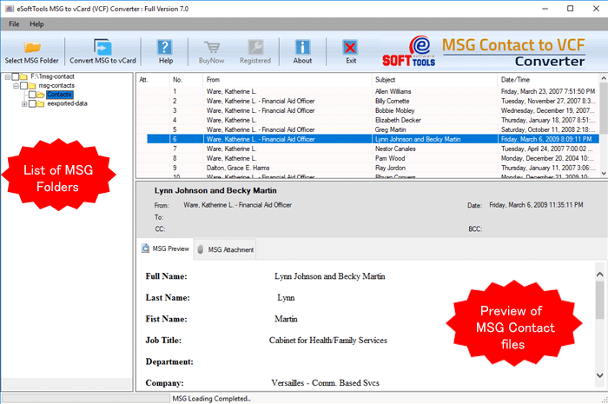Click the MSG Preview tab icon

coord(145,248)
